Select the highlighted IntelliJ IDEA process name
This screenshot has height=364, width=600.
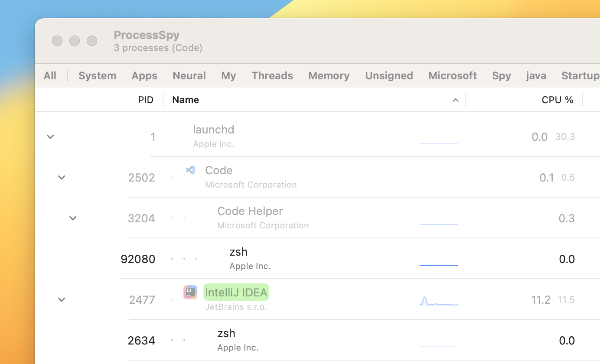click(x=236, y=292)
